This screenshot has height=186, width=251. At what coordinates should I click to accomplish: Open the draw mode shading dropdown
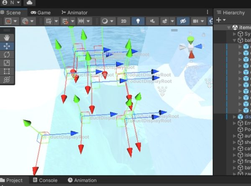[x=108, y=21]
